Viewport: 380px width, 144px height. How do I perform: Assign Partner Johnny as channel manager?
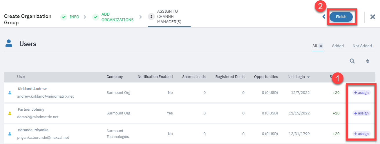361,113
